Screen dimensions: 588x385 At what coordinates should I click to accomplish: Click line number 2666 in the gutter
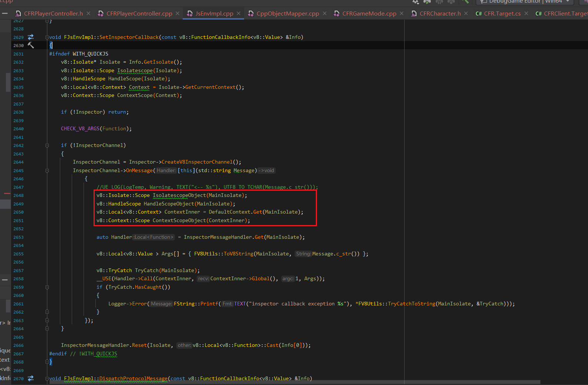pyautogui.click(x=18, y=345)
